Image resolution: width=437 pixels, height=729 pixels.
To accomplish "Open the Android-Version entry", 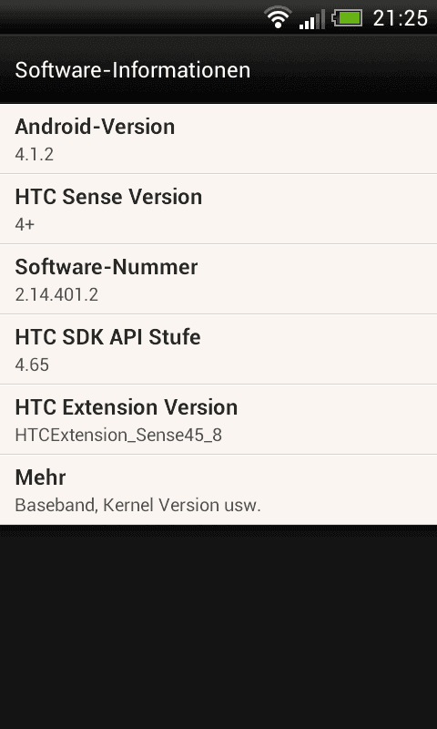I will click(x=218, y=139).
